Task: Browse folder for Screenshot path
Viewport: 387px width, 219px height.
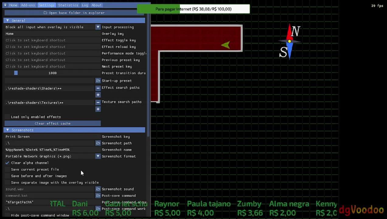Action: point(98,143)
